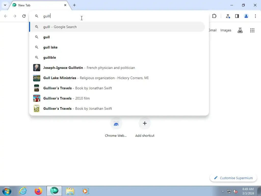Click the Supermium taskbar icon
This screenshot has height=196, width=261.
pos(54,191)
